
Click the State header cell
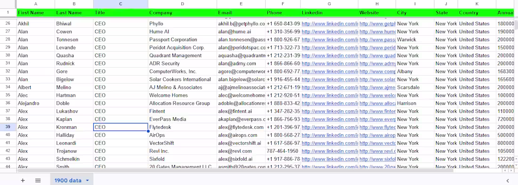point(446,13)
